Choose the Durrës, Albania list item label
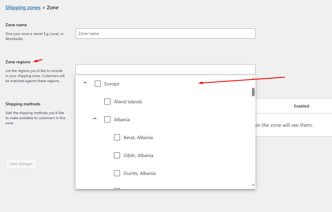 [x=139, y=173]
